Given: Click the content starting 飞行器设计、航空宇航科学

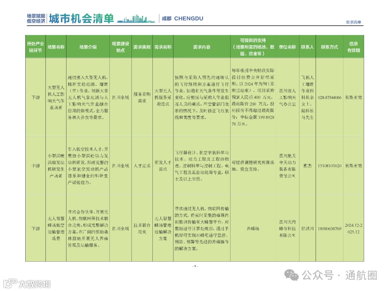Looking at the screenshot, I should tap(201, 166).
